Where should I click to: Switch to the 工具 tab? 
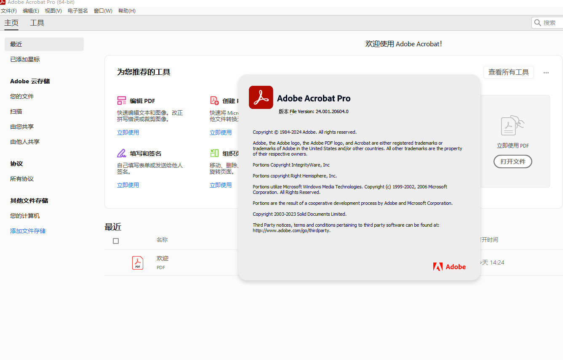tap(37, 23)
